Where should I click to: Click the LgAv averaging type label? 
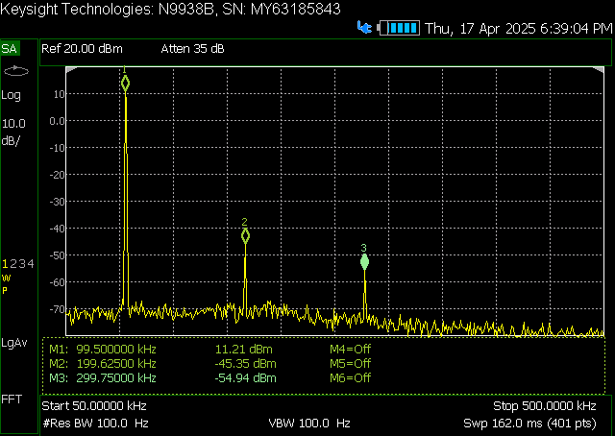click(14, 343)
